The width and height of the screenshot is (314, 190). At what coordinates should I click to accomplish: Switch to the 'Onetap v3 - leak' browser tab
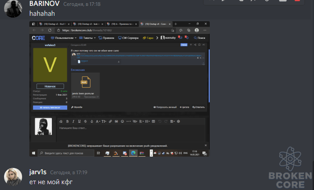click(x=88, y=24)
